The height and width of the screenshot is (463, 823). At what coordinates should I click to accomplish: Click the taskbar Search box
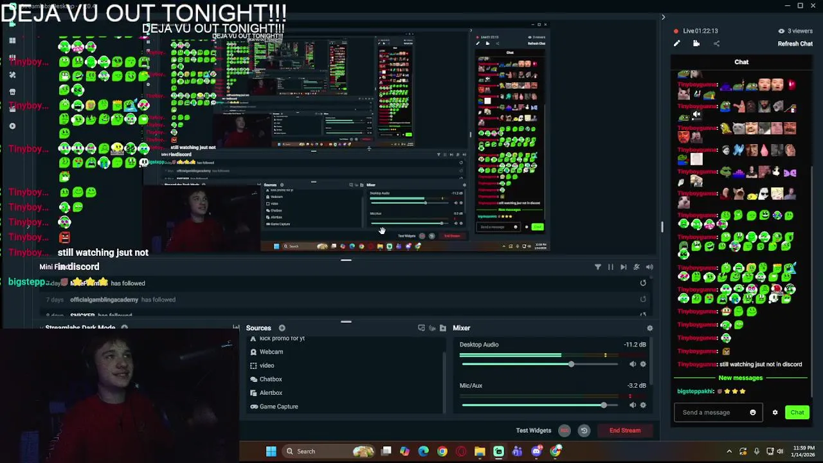click(x=329, y=451)
